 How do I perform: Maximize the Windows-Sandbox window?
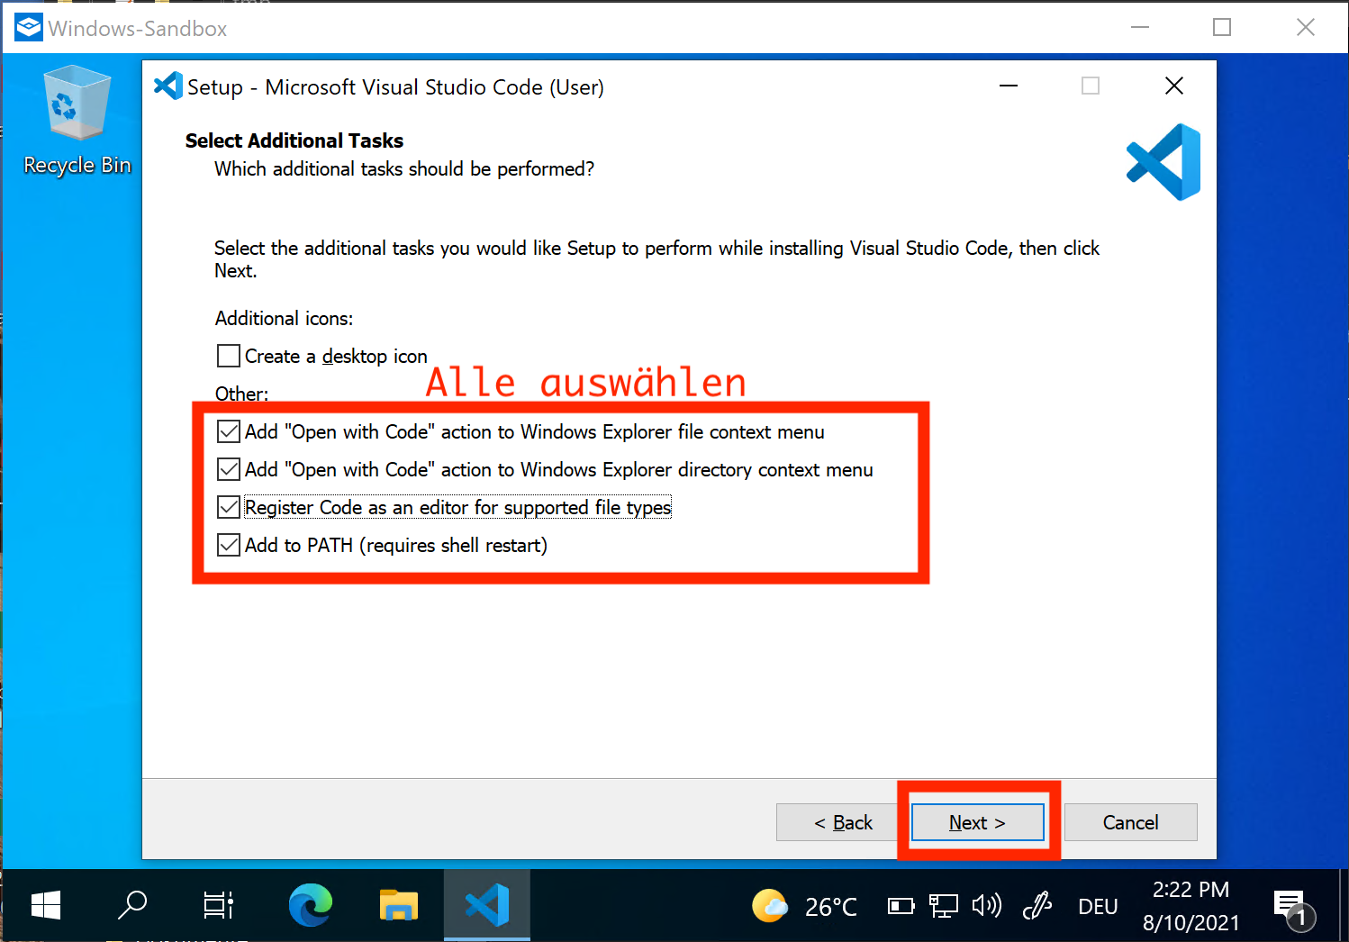[x=1222, y=27]
